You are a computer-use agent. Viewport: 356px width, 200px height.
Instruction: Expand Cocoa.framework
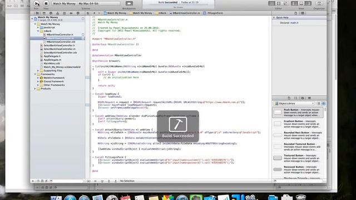38,82
